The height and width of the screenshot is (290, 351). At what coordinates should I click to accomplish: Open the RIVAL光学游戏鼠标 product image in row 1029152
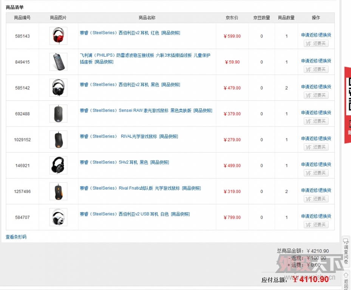click(x=58, y=140)
